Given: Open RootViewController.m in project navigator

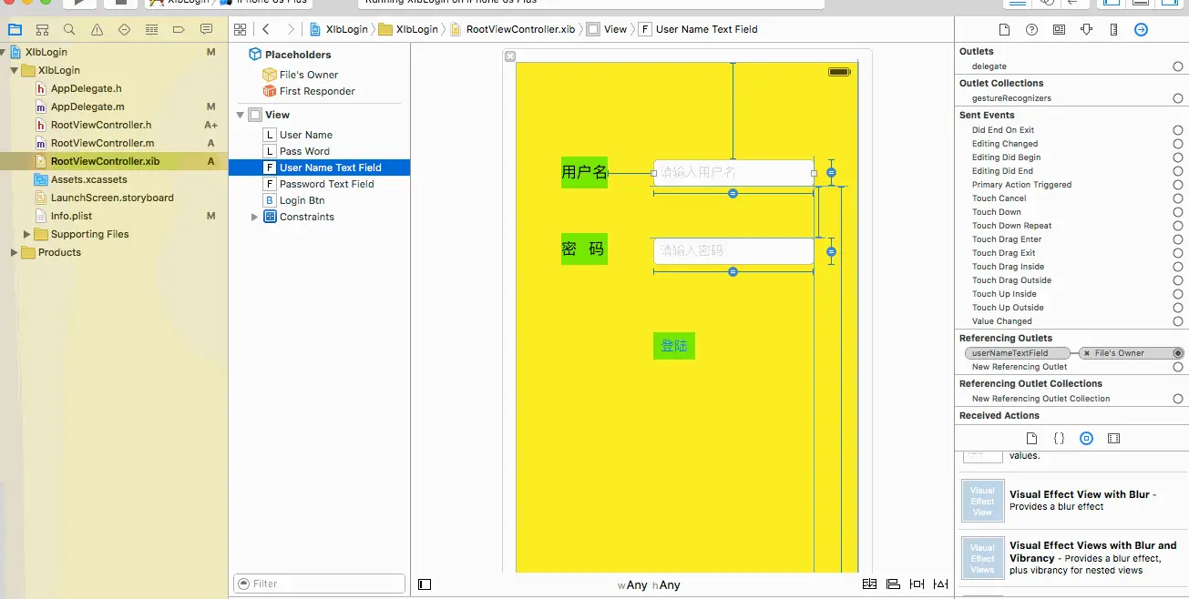Looking at the screenshot, I should [102, 143].
